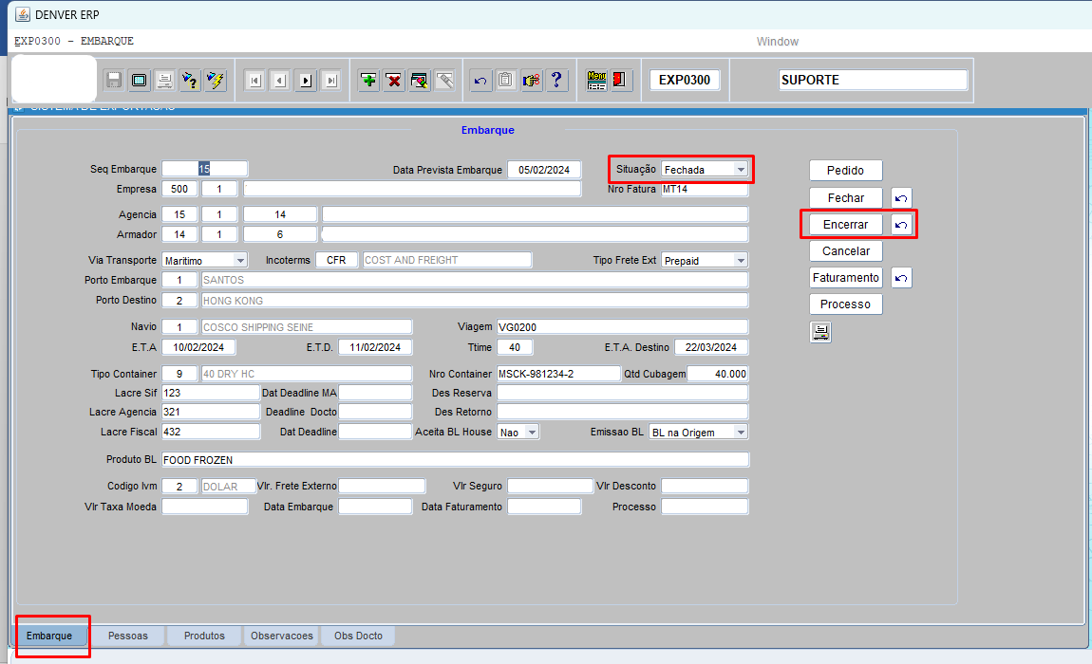Click the E.T.A date field 10/02/2024
Viewport: 1092px width, 664px height.
[x=198, y=347]
